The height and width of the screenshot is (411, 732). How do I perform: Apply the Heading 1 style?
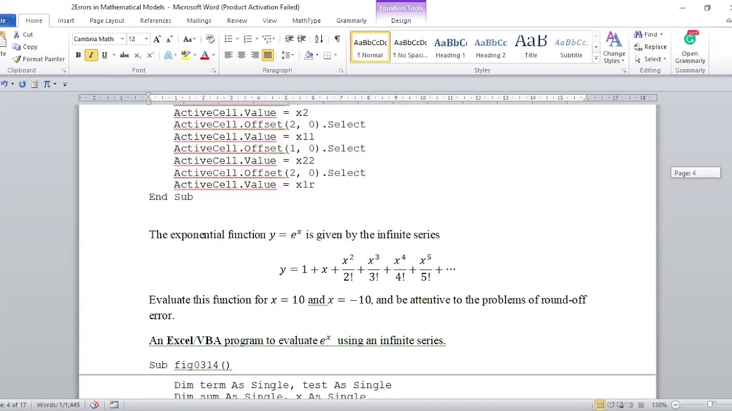[450, 47]
